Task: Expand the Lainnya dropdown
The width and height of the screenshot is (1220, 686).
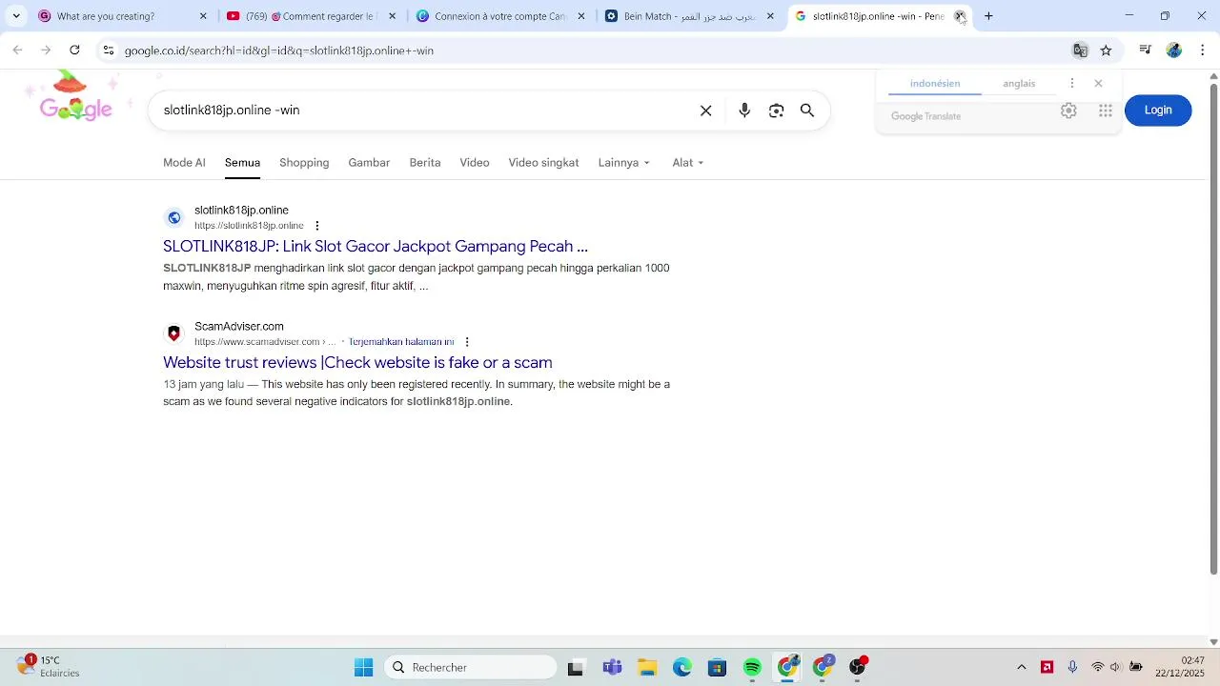Action: click(x=624, y=163)
